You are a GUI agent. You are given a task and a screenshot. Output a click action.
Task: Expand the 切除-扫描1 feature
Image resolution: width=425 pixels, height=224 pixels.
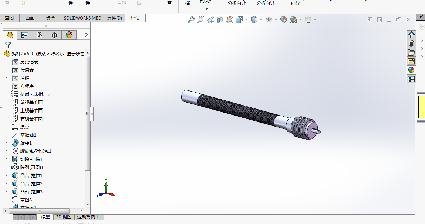pos(6,159)
